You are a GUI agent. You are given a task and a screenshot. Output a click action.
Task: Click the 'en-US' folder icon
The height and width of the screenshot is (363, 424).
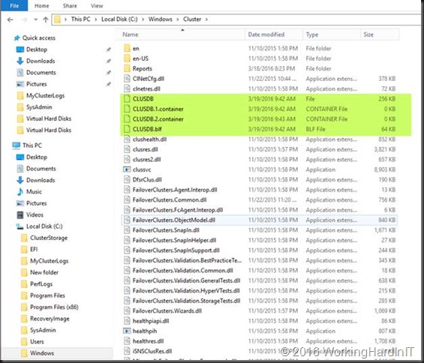[x=127, y=58]
